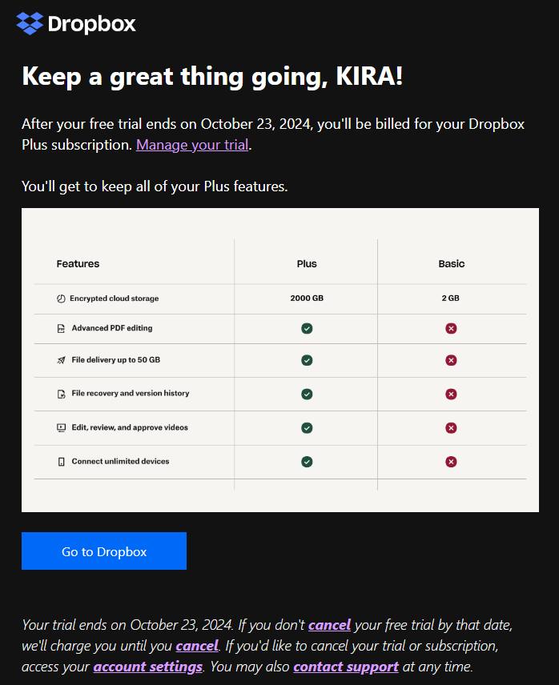The width and height of the screenshot is (559, 685).
Task: Click green checkmark for Connect unlimited devices
Action: coord(307,462)
